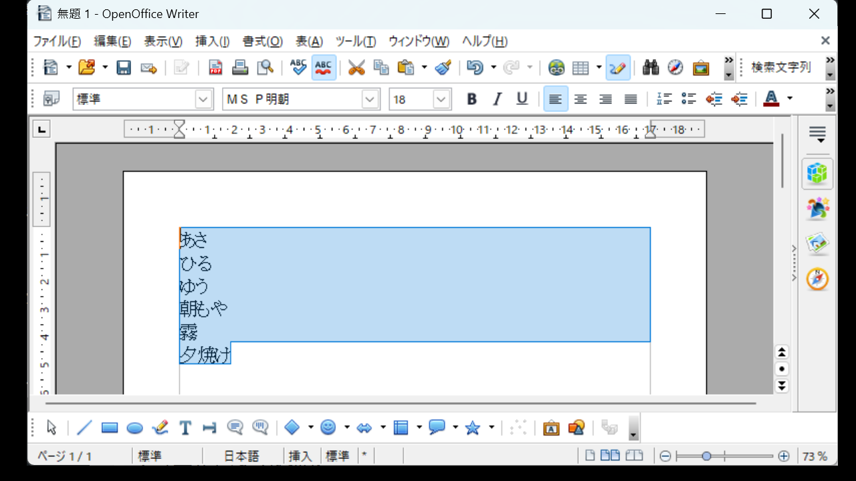The height and width of the screenshot is (481, 856).
Task: Open the Page Preview icon
Action: [x=265, y=67]
